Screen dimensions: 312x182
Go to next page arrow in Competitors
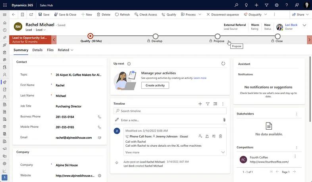coord(294,172)
